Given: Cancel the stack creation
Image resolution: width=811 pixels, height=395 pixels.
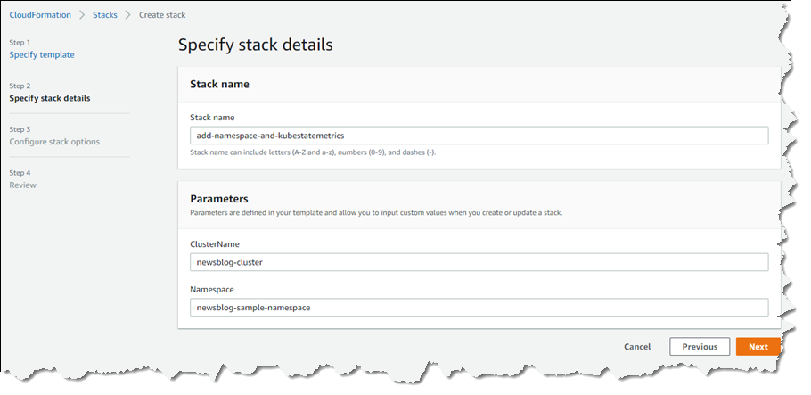Looking at the screenshot, I should click(x=637, y=347).
